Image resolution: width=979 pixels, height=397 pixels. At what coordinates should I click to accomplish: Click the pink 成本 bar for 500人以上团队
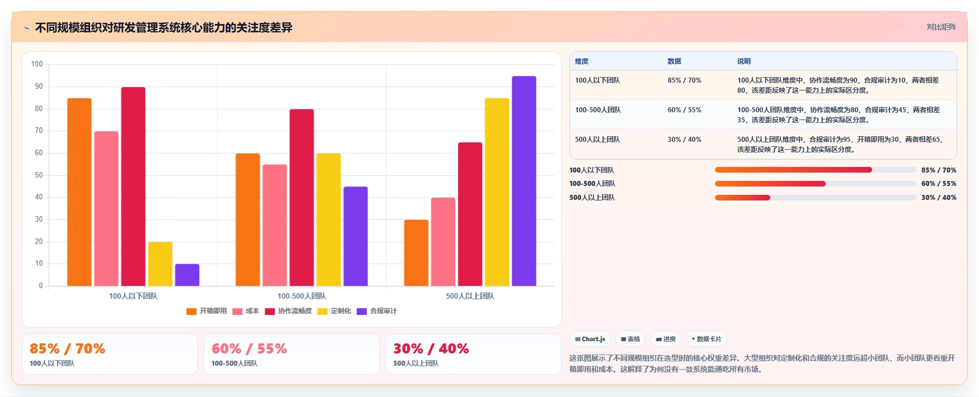click(443, 242)
